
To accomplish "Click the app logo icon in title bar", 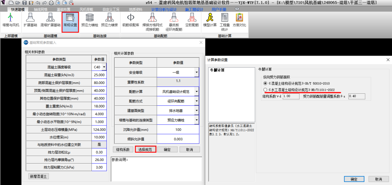I will pos(4,3).
